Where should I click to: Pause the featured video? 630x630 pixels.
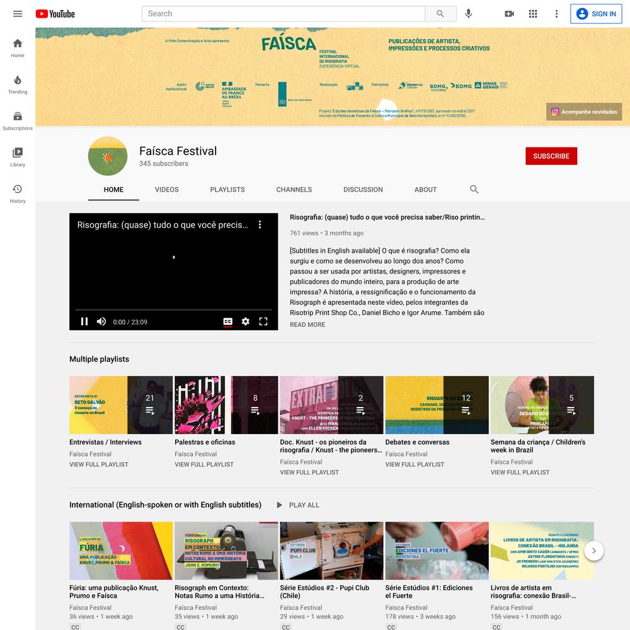(x=84, y=321)
